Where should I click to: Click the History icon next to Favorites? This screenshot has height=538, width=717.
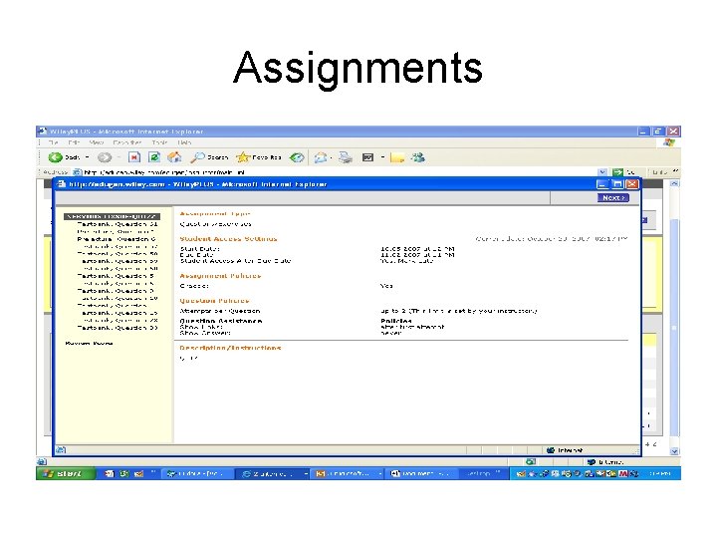pyautogui.click(x=297, y=157)
